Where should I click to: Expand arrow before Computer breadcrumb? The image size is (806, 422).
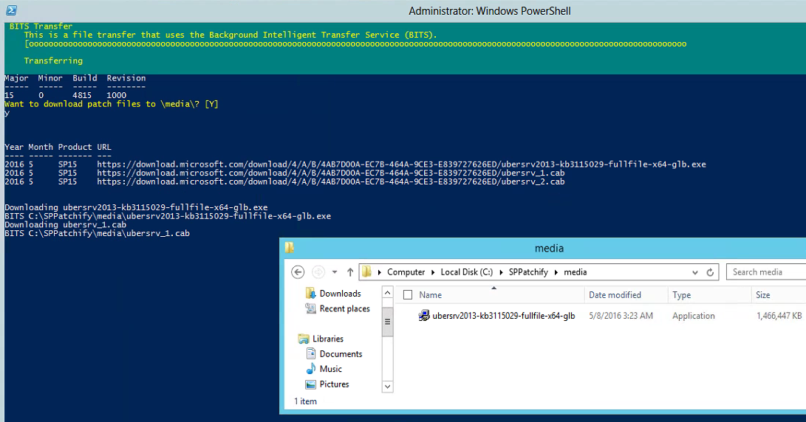pyautogui.click(x=379, y=272)
